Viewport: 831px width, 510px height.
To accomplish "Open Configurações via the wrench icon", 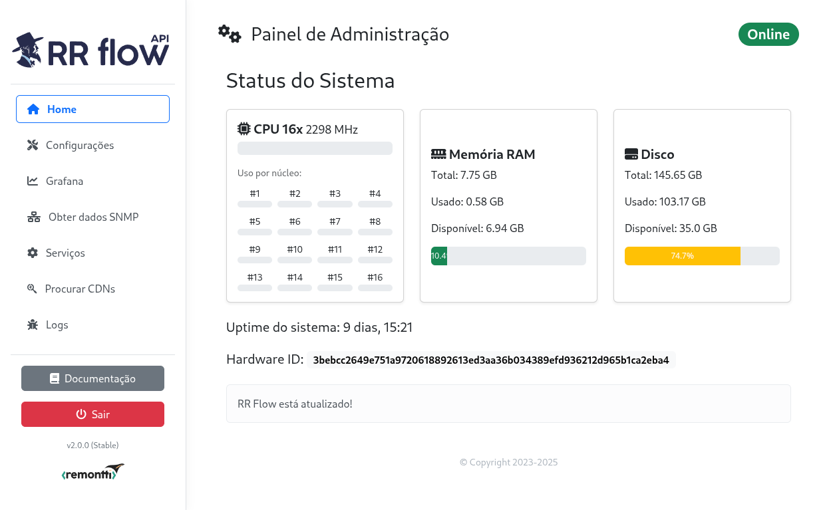I will point(32,145).
